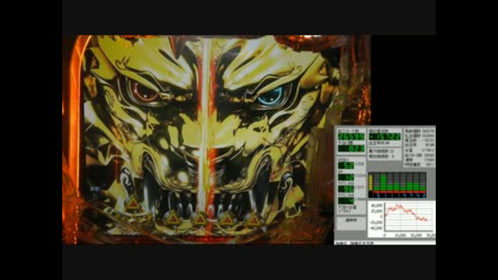The height and width of the screenshot is (280, 498).
Task: Click the -40,000 axis label on graph
Action: [x=376, y=228]
